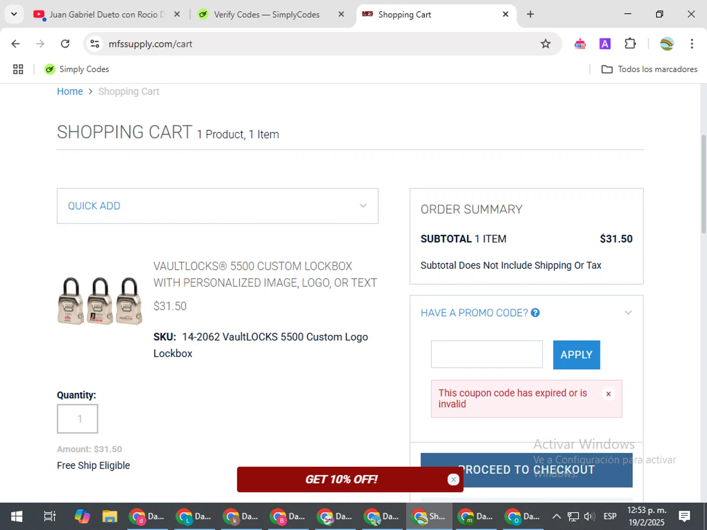Open the purple A extension
The height and width of the screenshot is (530, 707).
[x=605, y=44]
